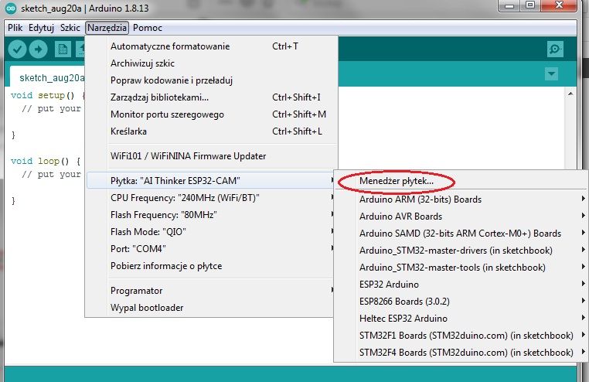Expand Flash Mode: QIO submenu

tap(210, 232)
